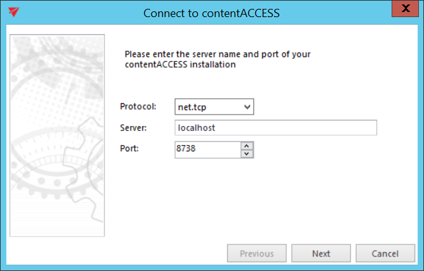
Task: Click the dialog title bar text
Action: (x=211, y=13)
